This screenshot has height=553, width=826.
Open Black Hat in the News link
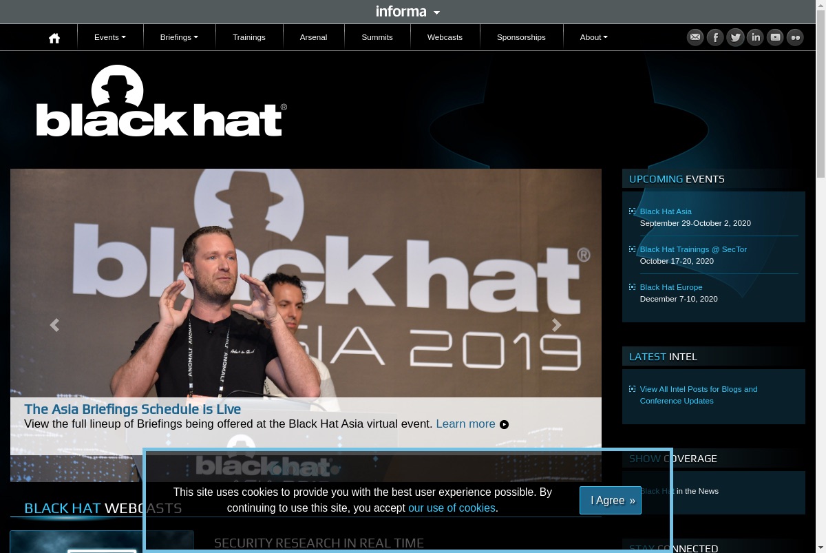(x=679, y=491)
